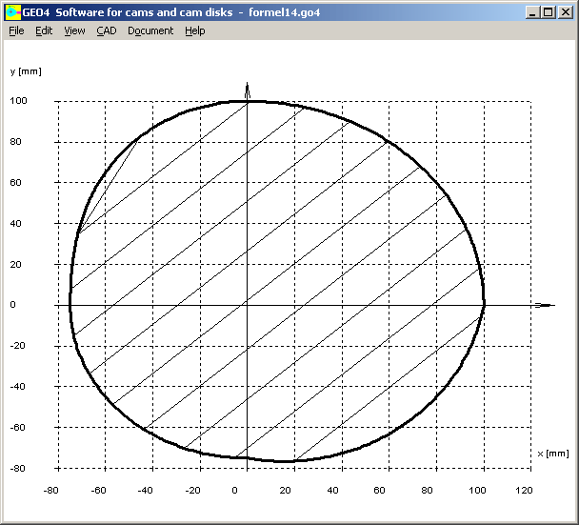This screenshot has height=525, width=579.
Task: Open the Document menu
Action: [x=150, y=30]
